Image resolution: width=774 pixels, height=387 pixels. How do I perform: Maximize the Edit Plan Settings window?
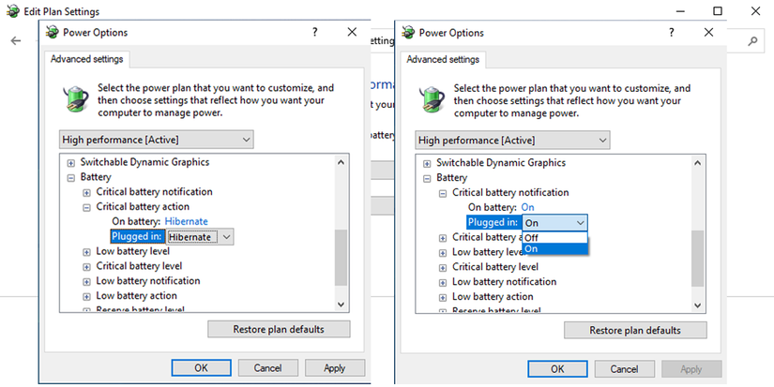718,11
